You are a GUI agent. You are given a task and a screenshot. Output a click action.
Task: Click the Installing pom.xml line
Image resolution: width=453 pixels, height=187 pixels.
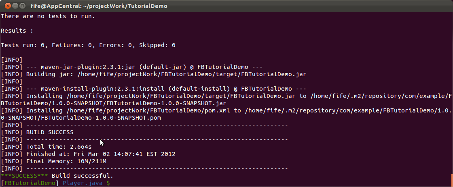point(226,114)
